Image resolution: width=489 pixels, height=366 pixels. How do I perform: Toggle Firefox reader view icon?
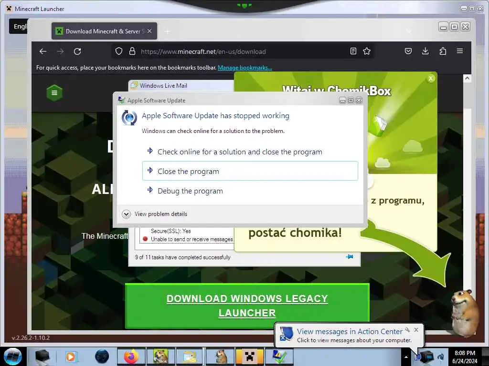tap(353, 51)
